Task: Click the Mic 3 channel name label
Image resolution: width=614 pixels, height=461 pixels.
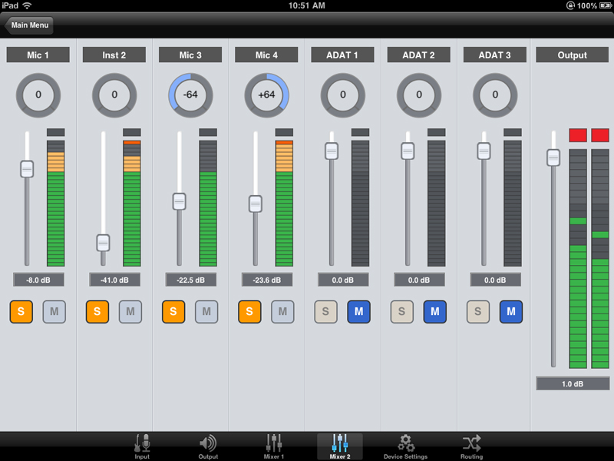Action: (190, 55)
